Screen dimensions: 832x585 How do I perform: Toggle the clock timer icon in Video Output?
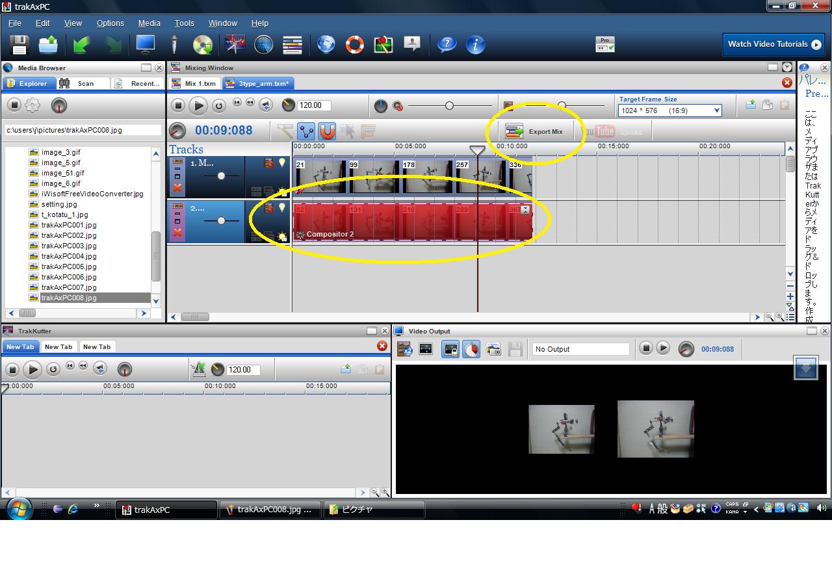coord(471,350)
